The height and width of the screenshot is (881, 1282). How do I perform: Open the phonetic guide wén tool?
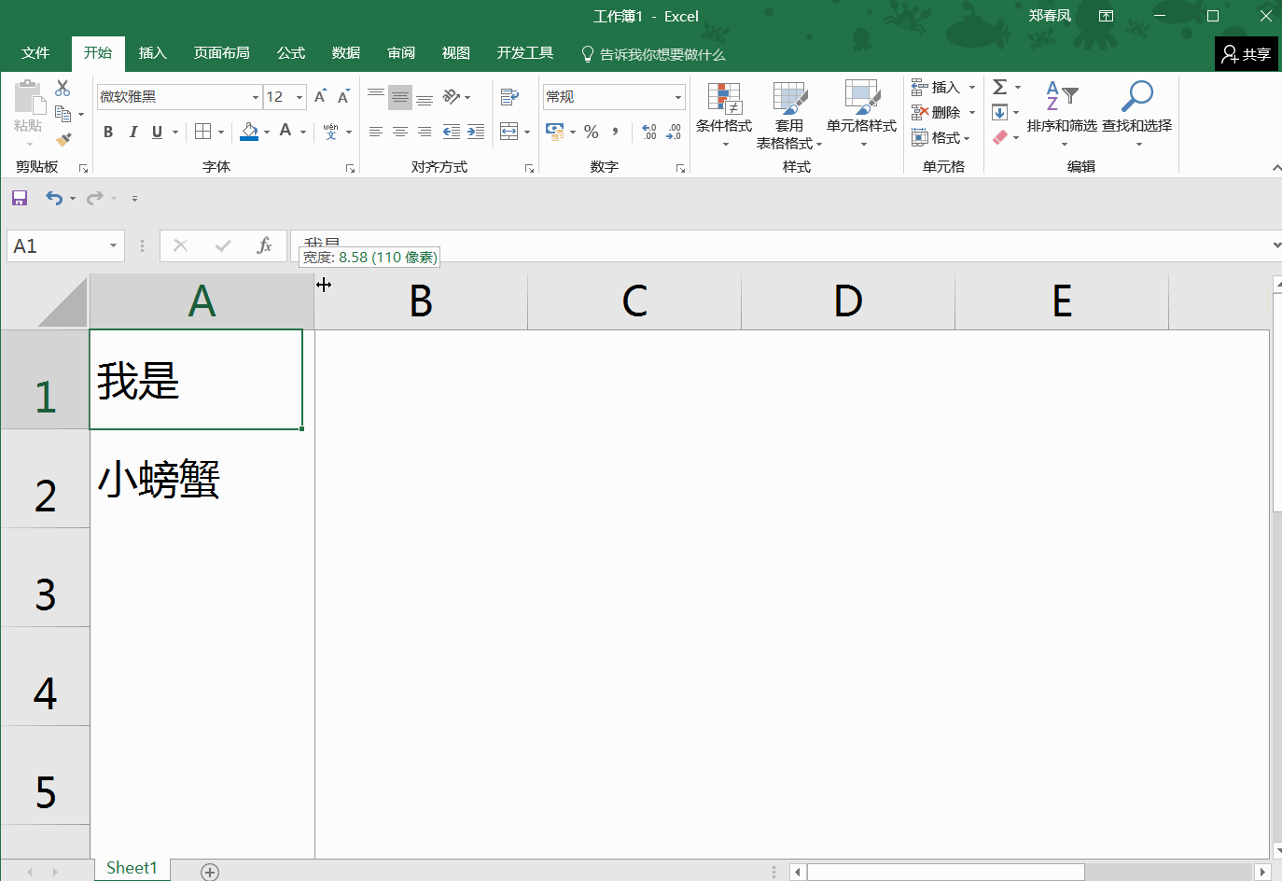330,132
